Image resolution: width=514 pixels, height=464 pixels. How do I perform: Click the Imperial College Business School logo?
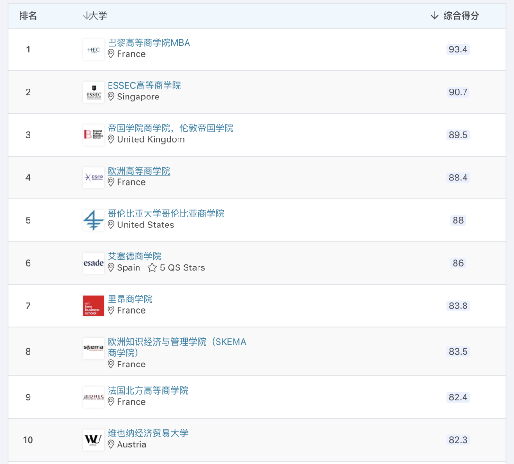(x=93, y=135)
